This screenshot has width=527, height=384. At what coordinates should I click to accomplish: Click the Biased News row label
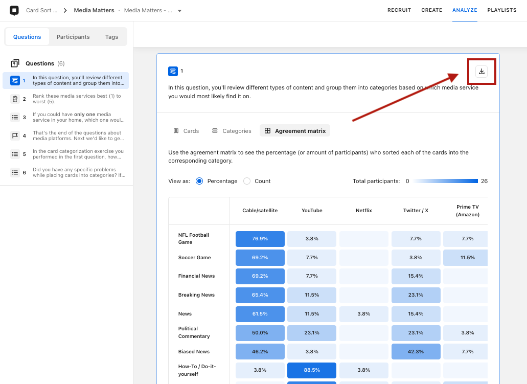194,351
